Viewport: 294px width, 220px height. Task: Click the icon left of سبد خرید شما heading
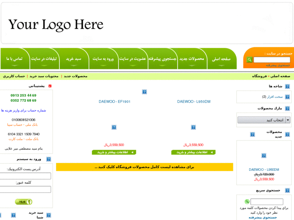13,215
